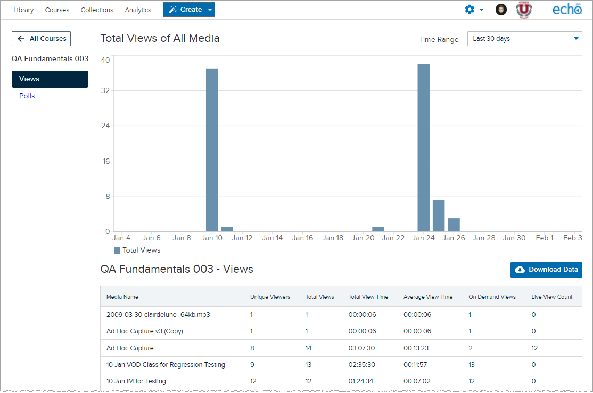593x393 pixels.
Task: Sort by the Unique Viewers column header
Action: tap(270, 297)
